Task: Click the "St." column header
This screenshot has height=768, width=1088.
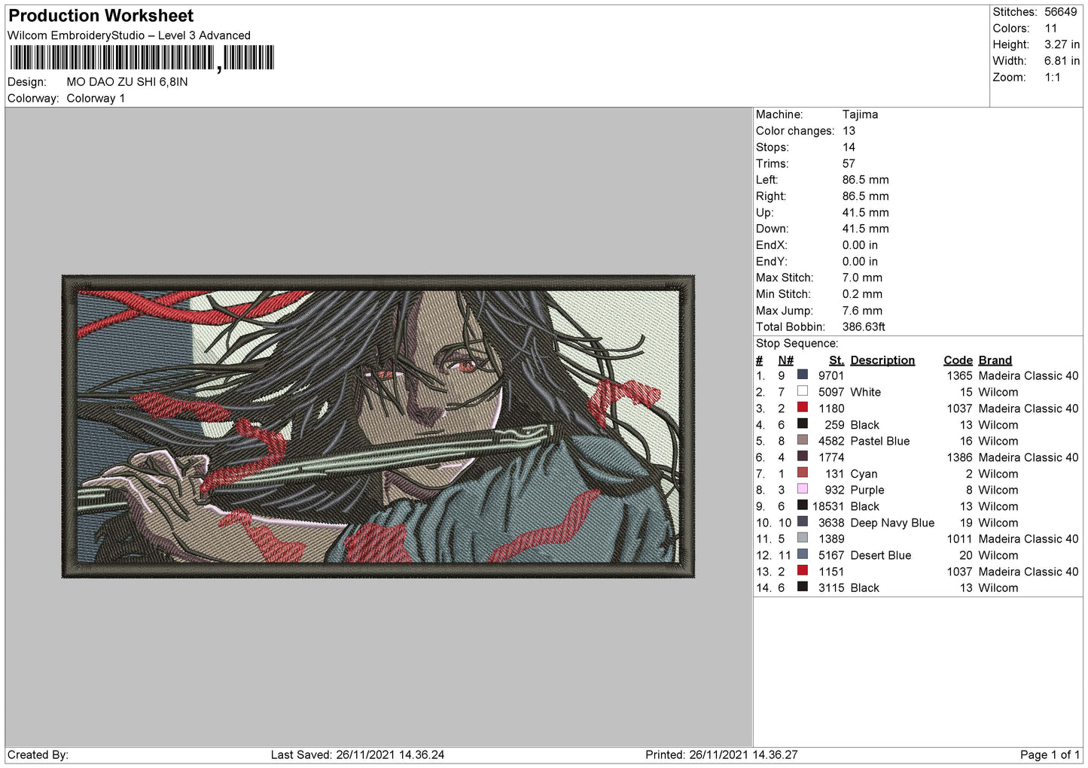Action: pos(837,360)
